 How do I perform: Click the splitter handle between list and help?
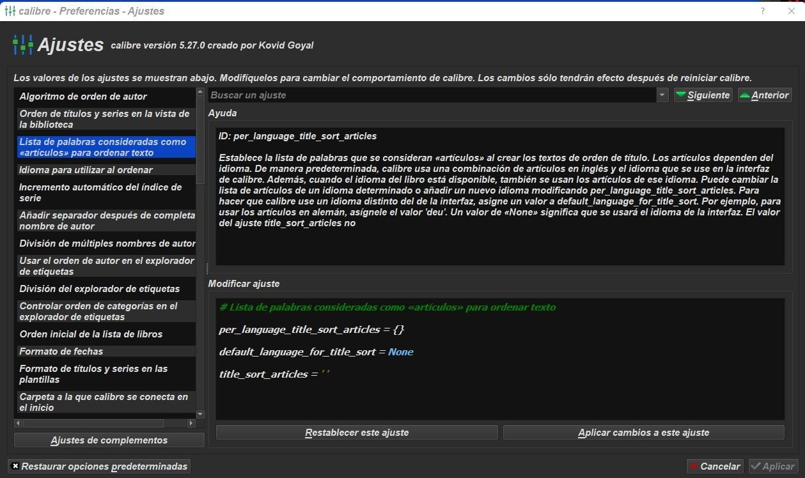(x=207, y=268)
